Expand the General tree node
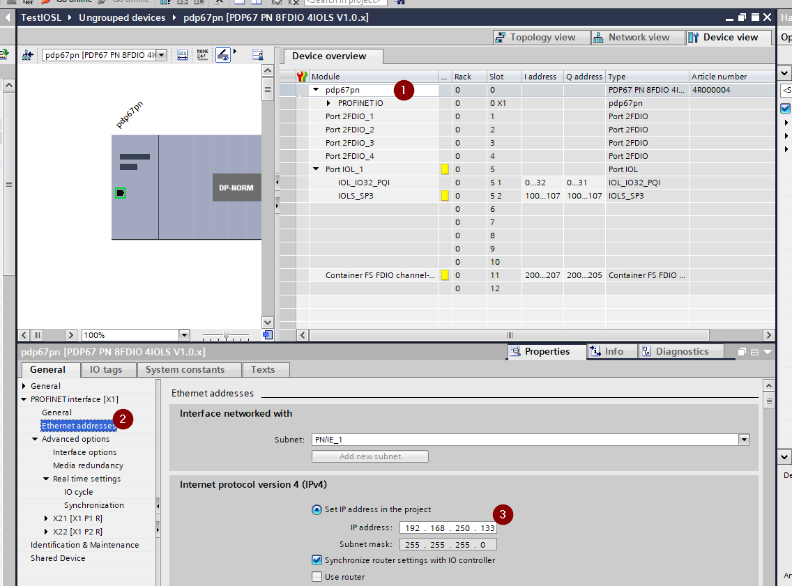The width and height of the screenshot is (792, 586). tap(24, 385)
